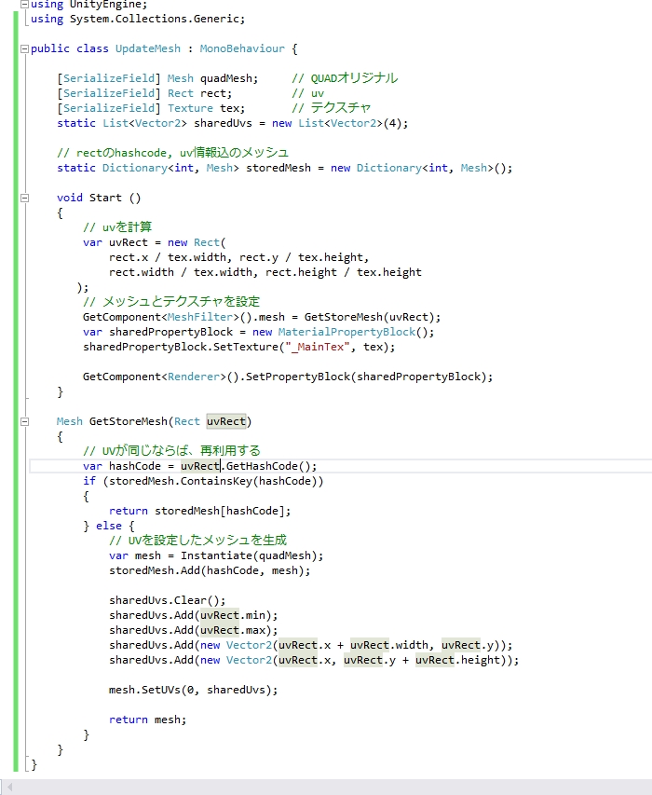Collapse the using directives block

tap(24, 4)
